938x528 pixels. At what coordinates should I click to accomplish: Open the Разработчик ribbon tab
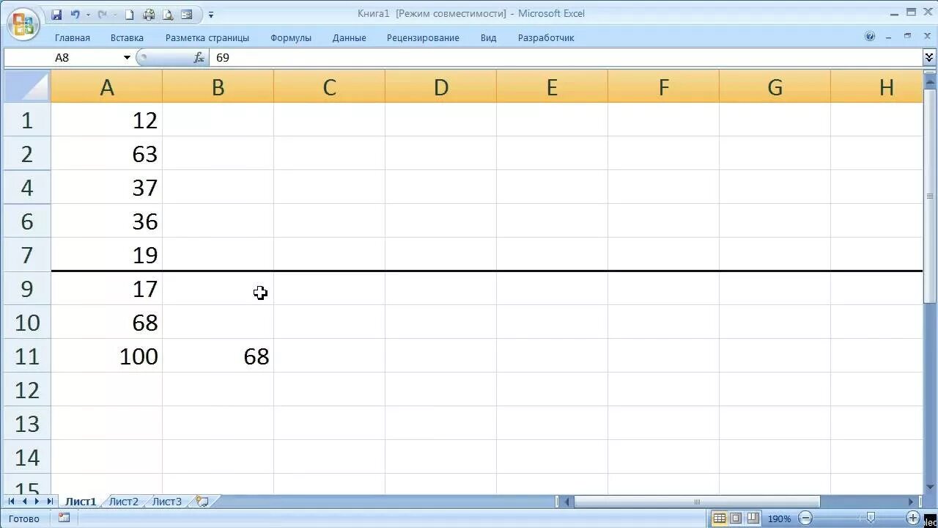coord(546,37)
